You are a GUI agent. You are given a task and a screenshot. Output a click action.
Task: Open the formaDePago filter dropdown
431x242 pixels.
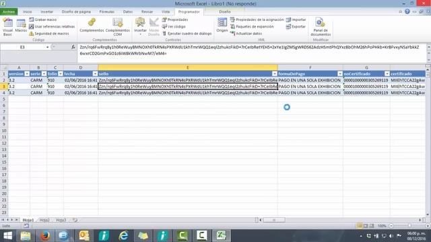(x=340, y=74)
